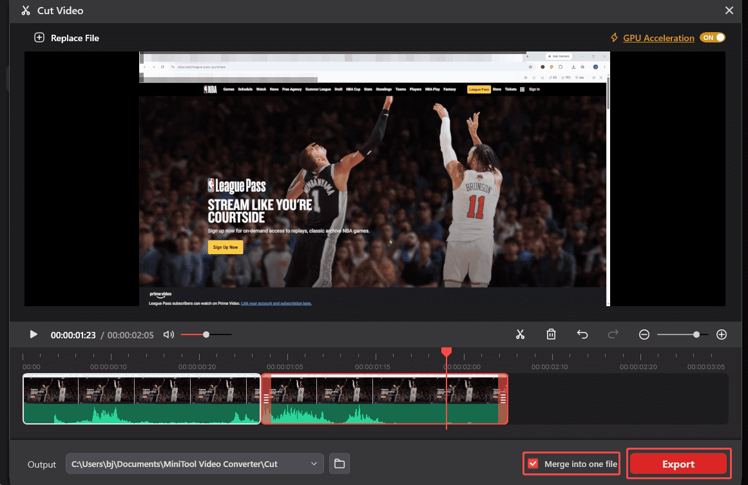Delete the selected clip with the trash icon
Viewport: 748px width, 485px height.
coord(551,334)
